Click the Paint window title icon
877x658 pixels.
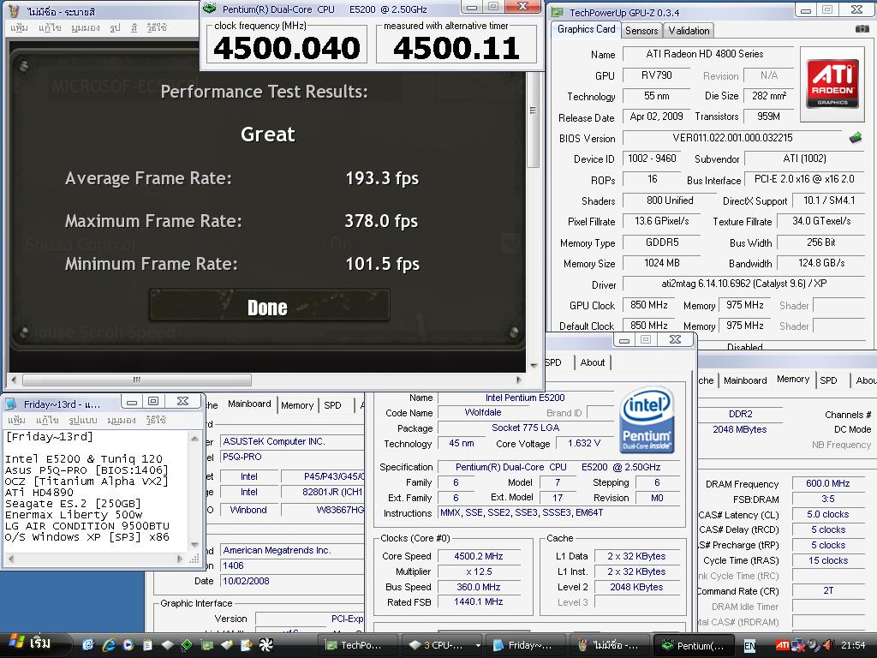15,11
